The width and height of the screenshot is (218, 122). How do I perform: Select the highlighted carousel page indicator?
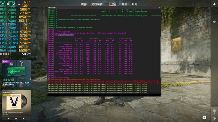point(16,118)
